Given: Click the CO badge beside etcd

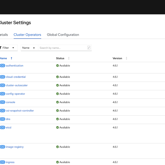Looking at the screenshot, I should coord(2,127).
